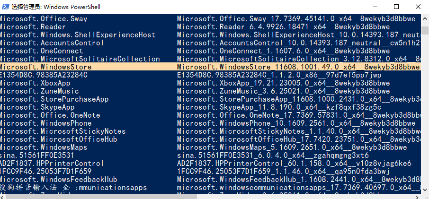Click the highlighted Microsoft.WindowsStore name

click(x=45, y=67)
